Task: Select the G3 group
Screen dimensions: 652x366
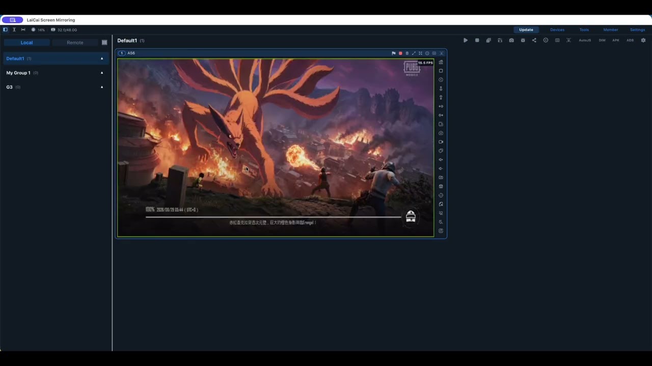Action: [56, 87]
